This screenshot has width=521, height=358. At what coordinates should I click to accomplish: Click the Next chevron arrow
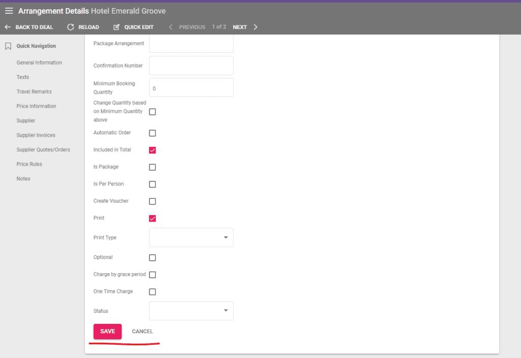click(x=255, y=27)
